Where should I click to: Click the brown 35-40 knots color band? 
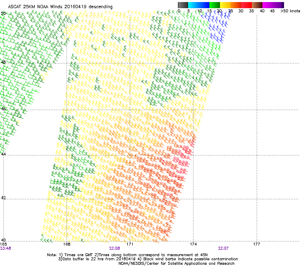pyautogui.click(x=257, y=5)
